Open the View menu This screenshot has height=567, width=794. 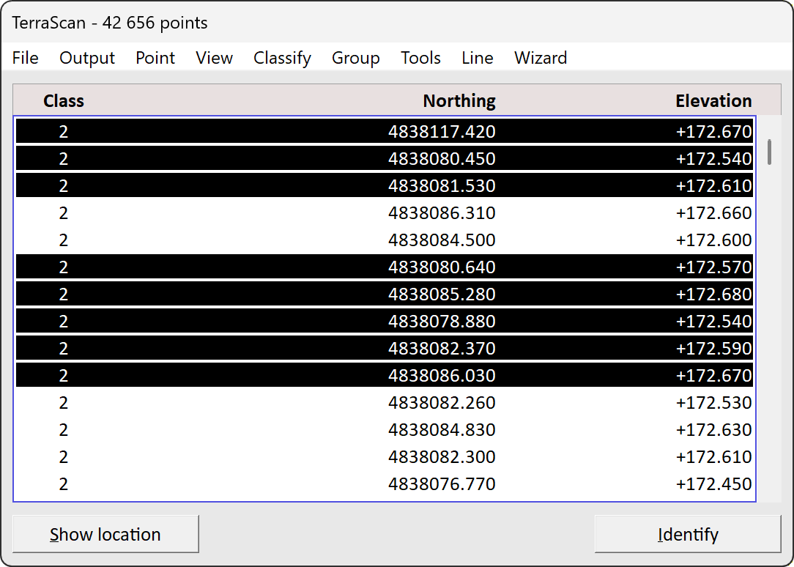(214, 58)
